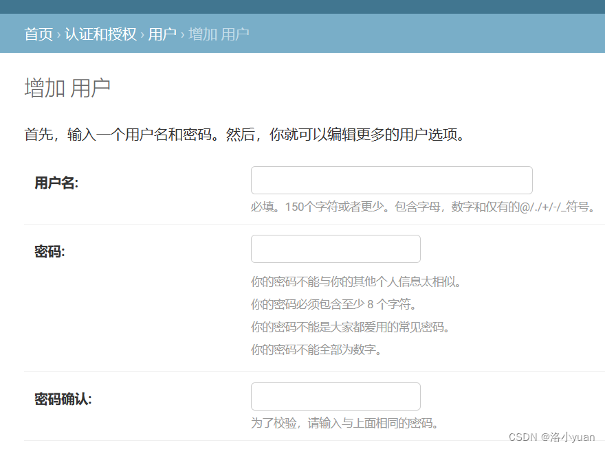Screen dimensions: 605x449
Task: Open 认证和授权 breadcrumb link
Action: 100,34
